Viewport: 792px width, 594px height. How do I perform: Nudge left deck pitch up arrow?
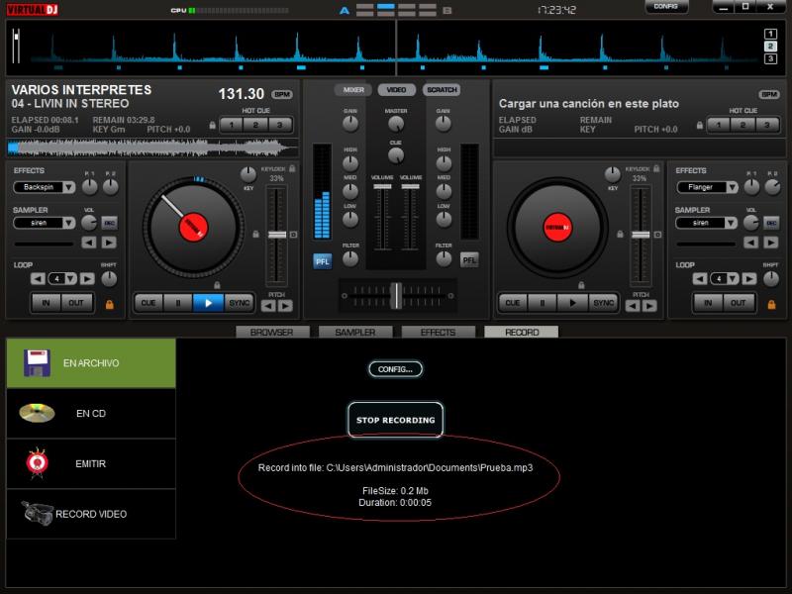[285, 306]
